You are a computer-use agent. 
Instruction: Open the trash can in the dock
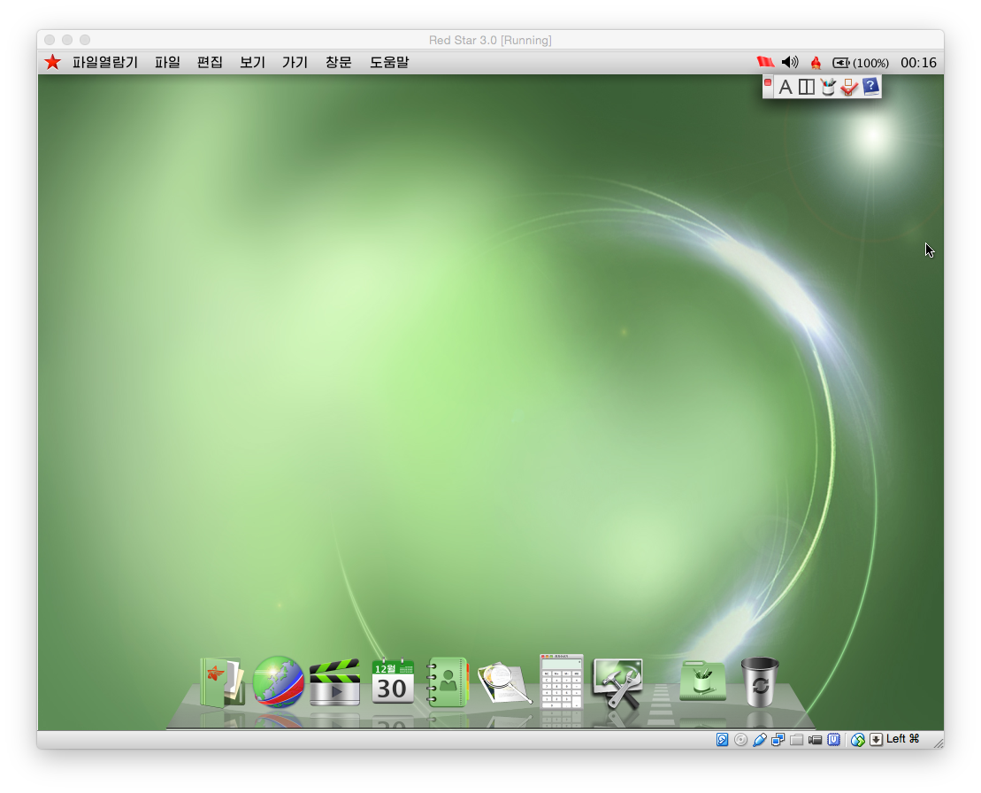[x=760, y=681]
